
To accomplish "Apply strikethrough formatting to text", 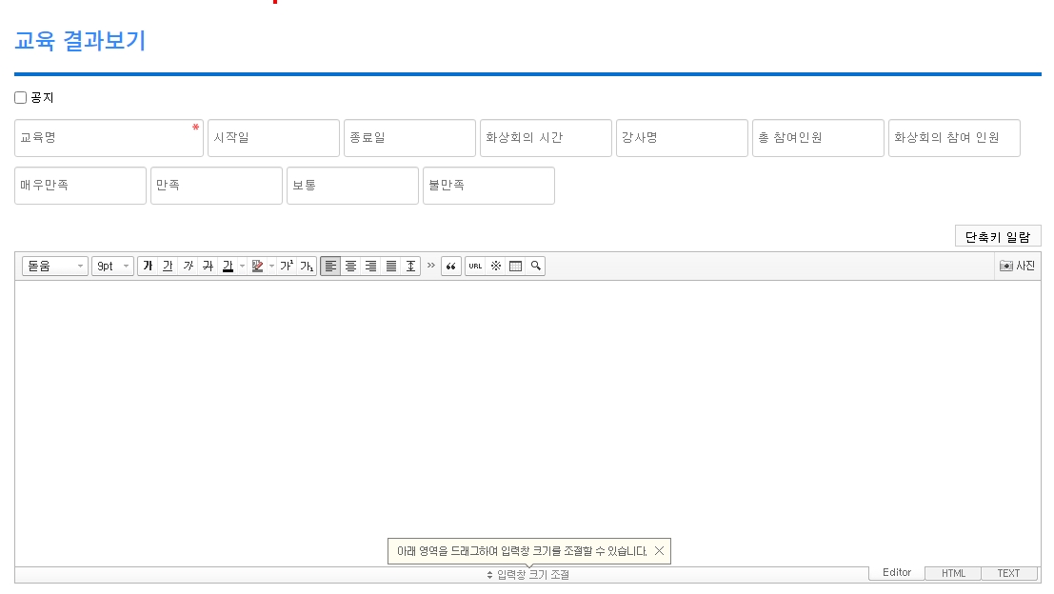I will point(208,267).
